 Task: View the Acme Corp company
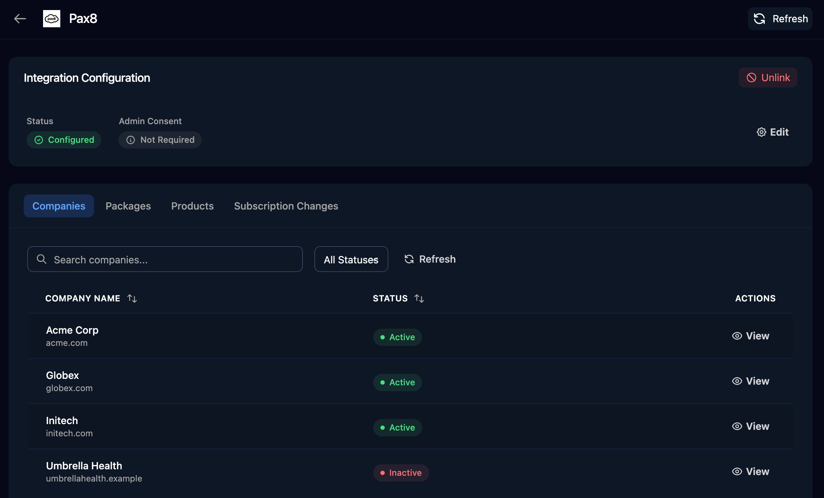coord(750,336)
